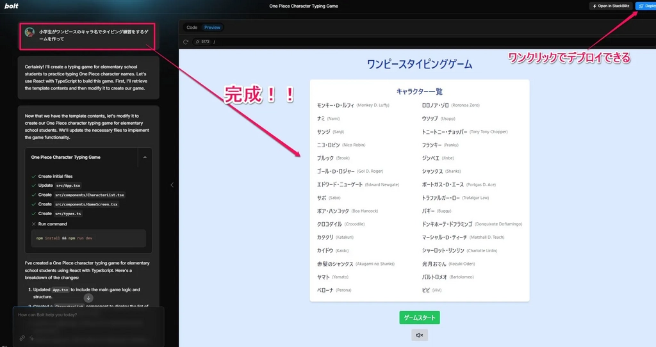Click Open in StackBlitz
The image size is (656, 347).
pyautogui.click(x=611, y=6)
